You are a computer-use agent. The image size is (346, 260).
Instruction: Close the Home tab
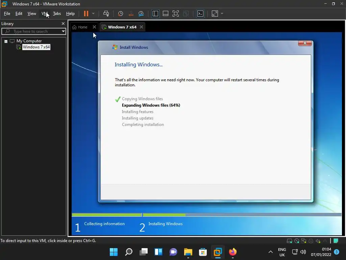[x=95, y=27]
